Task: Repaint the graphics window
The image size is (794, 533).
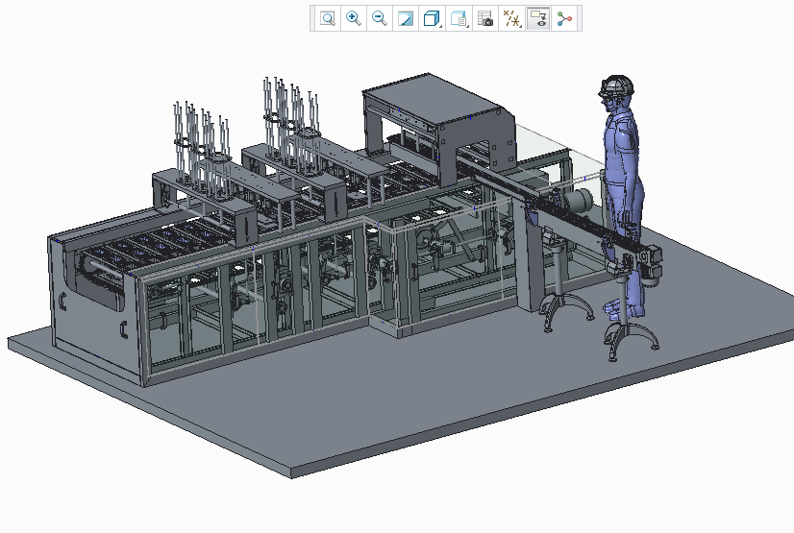Action: [406, 18]
